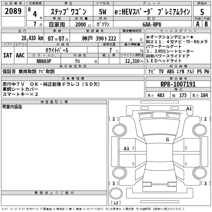The width and height of the screenshot is (212, 212).
Task: Select the パワーテールゲート sales point
Action: pyautogui.click(x=164, y=46)
